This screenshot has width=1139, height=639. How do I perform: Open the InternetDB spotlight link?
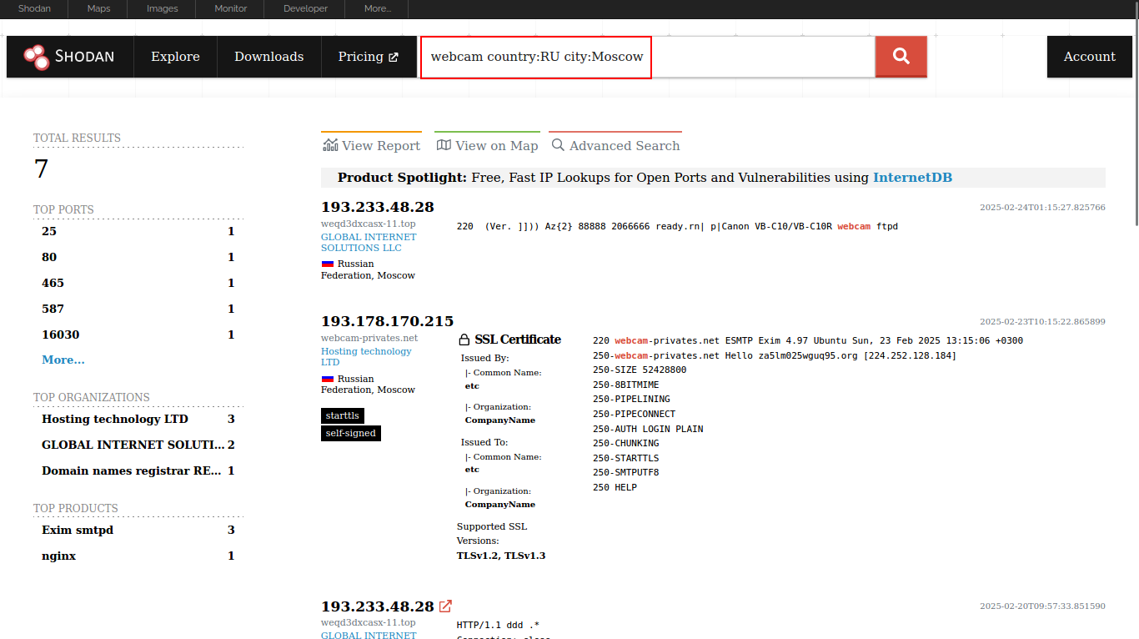pyautogui.click(x=912, y=178)
